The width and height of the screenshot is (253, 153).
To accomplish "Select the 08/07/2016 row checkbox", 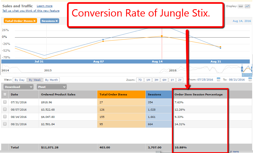I will pyautogui.click(x=5, y=109).
